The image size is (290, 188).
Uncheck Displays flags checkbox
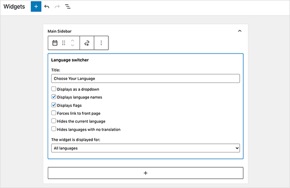(53, 105)
